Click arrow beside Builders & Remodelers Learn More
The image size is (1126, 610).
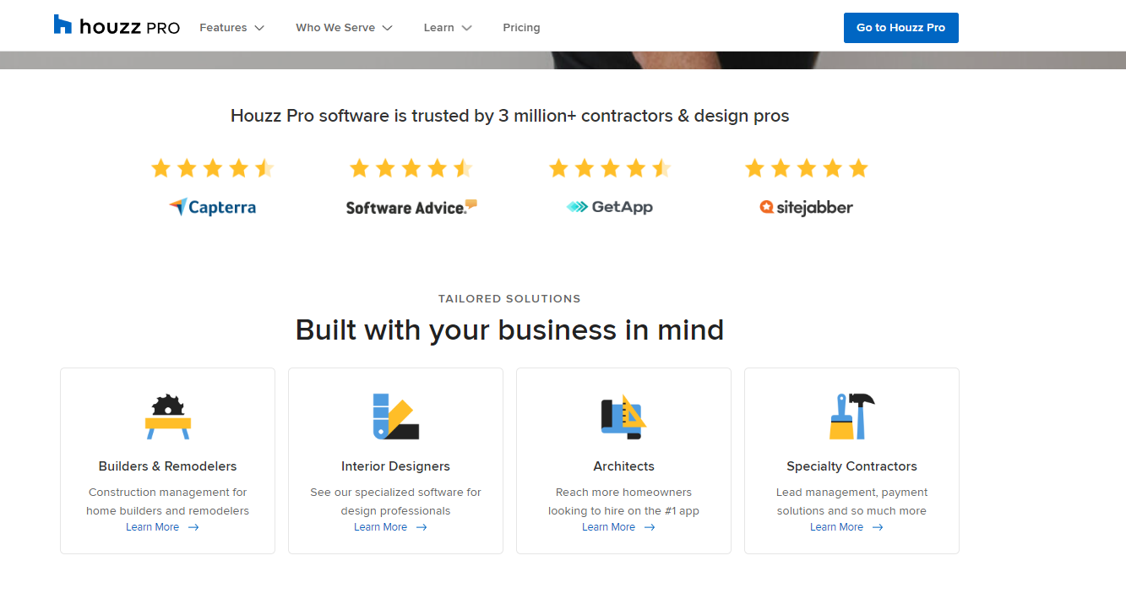point(193,527)
